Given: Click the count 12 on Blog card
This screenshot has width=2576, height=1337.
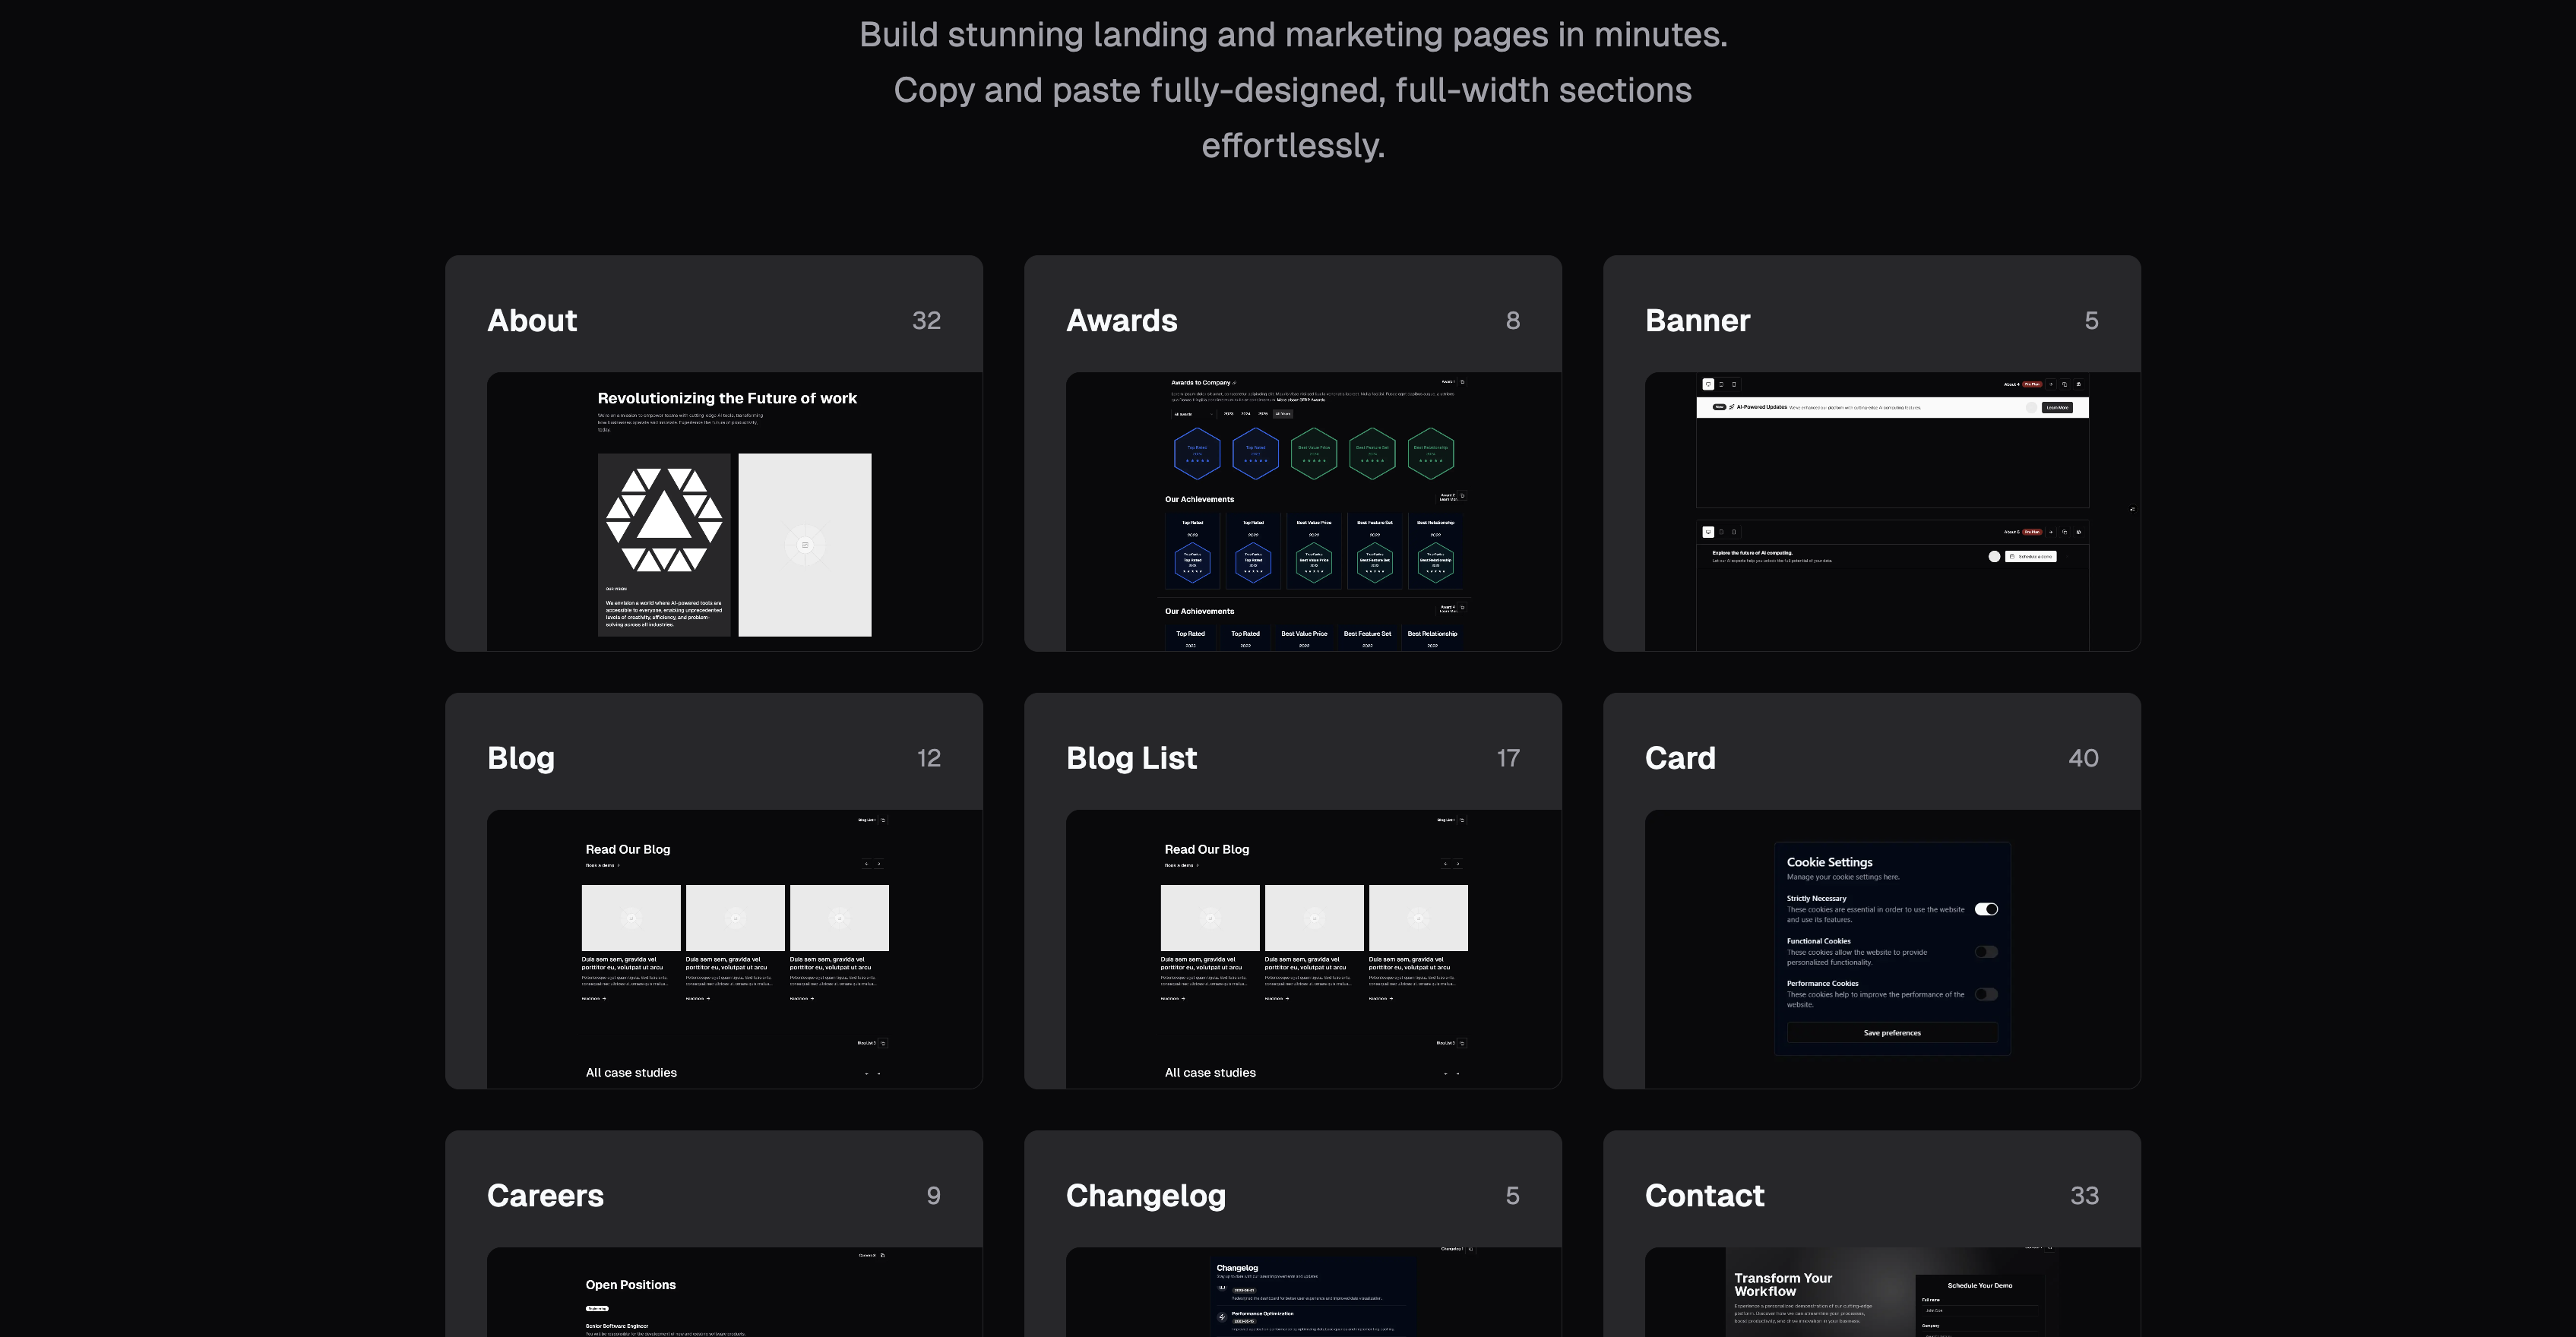Looking at the screenshot, I should click(929, 758).
